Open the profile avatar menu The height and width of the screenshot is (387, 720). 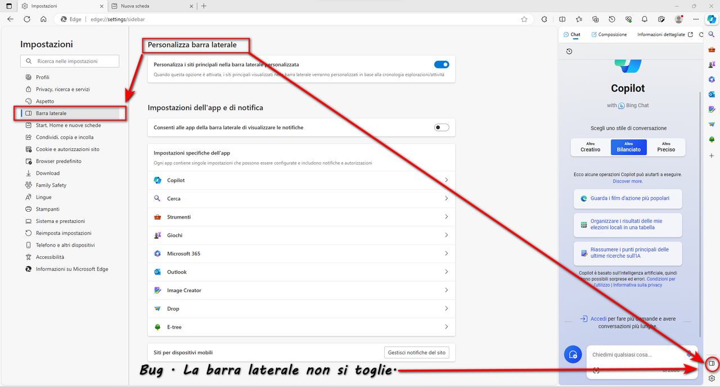(679, 19)
